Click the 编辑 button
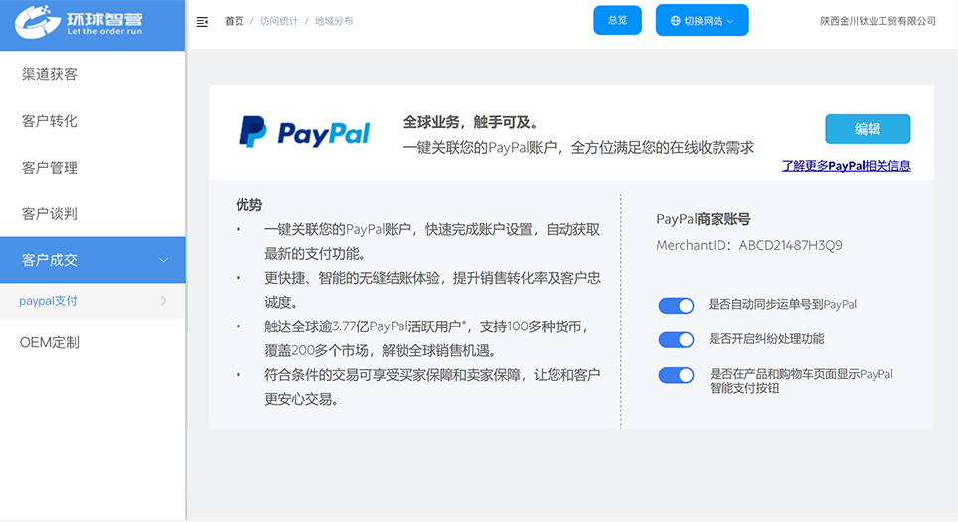Viewport: 958px width, 522px height. [868, 129]
